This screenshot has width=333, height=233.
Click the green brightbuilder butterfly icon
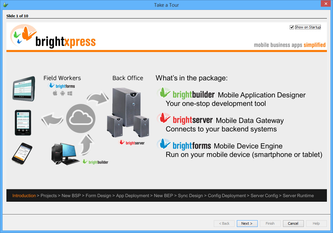point(164,93)
